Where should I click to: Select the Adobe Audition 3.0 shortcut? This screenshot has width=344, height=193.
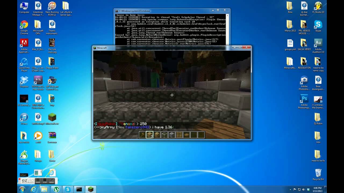tap(318, 46)
